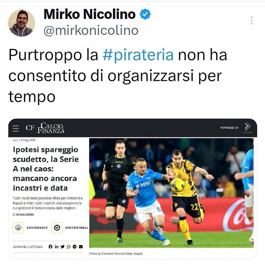Image resolution: width=265 pixels, height=265 pixels.
Task: Click the Powered By arrow logo
Action: 248,127
